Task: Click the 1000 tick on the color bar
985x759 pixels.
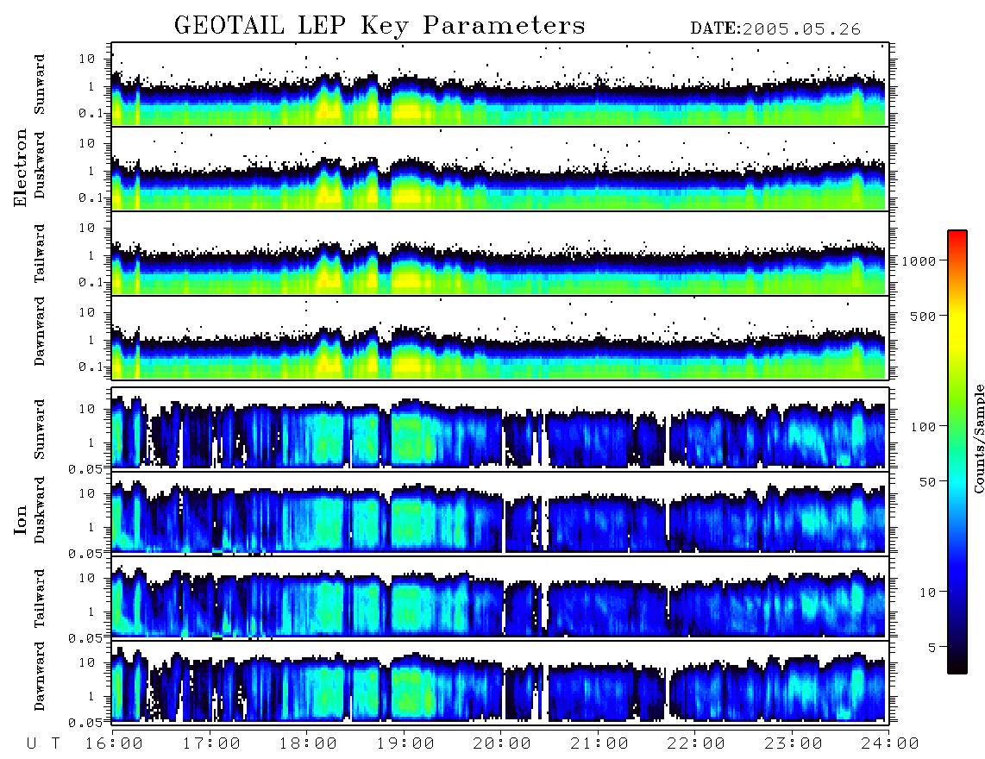Action: coord(919,260)
